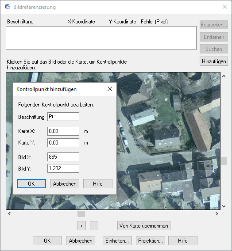The height and width of the screenshot is (251, 232).
Task: Click Abbrechen in Kontrollpunkt hinzufügen dialog
Action: pyautogui.click(x=65, y=183)
